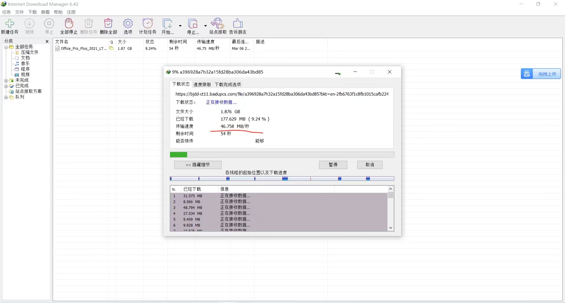Open the 查看 menu
This screenshot has width=565, height=303.
point(45,12)
